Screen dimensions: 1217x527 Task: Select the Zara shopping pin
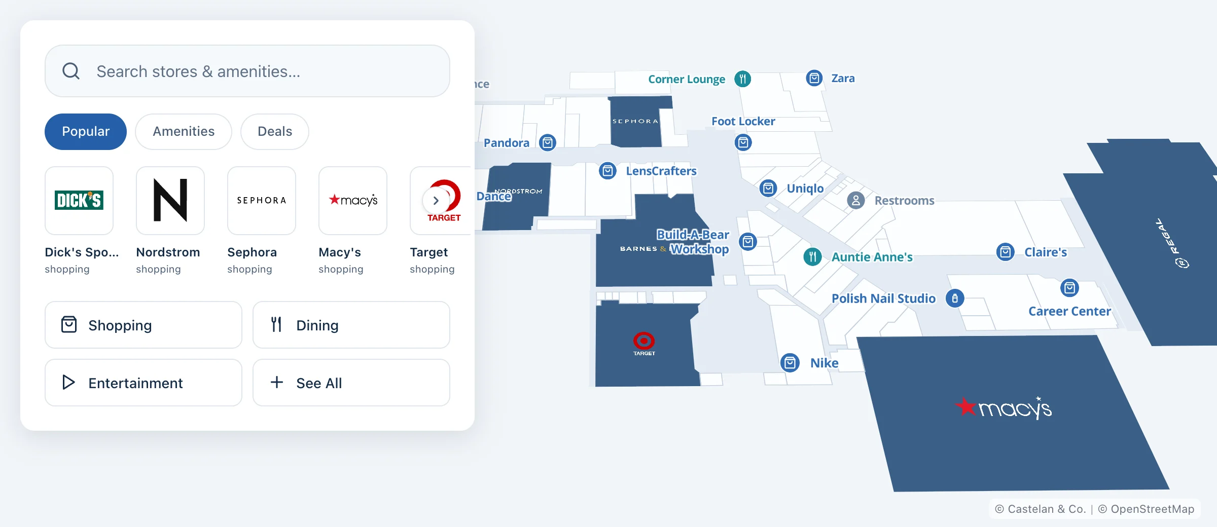point(814,78)
